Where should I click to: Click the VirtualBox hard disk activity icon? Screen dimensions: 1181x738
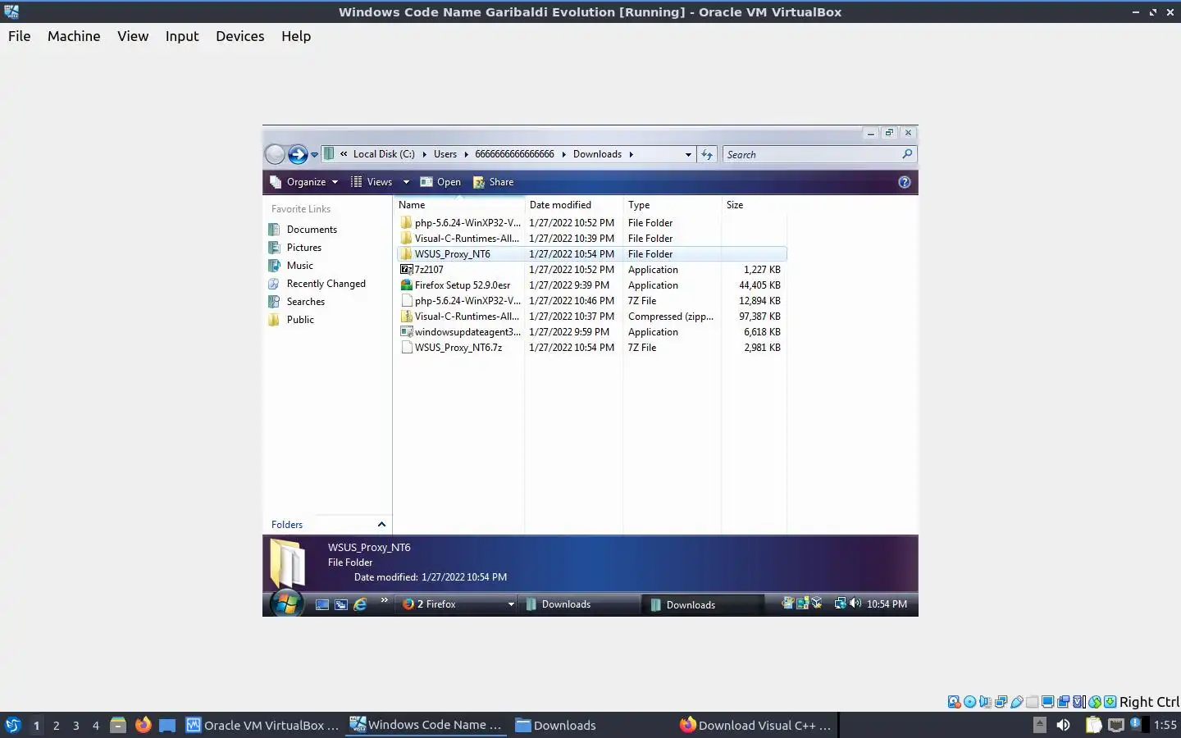point(955,702)
